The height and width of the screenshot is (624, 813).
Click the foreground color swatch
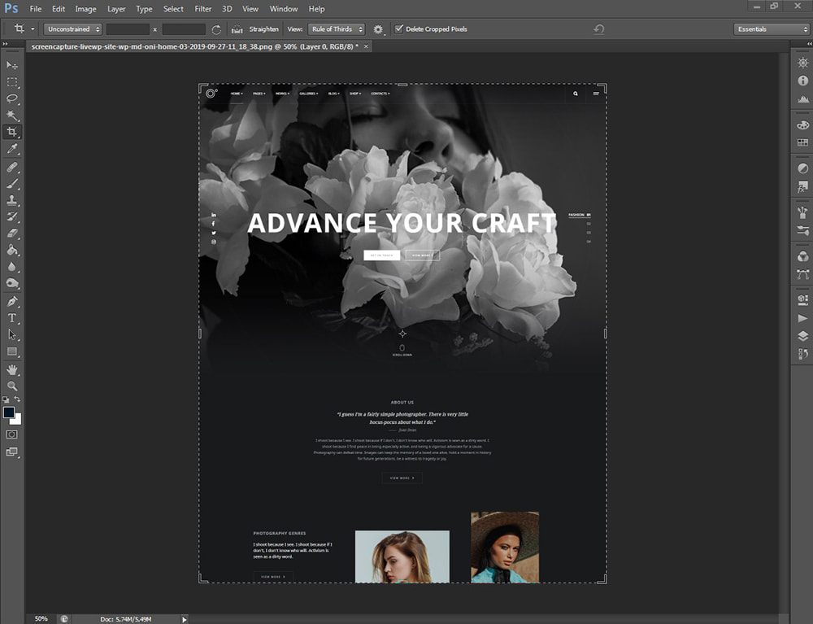tap(9, 412)
